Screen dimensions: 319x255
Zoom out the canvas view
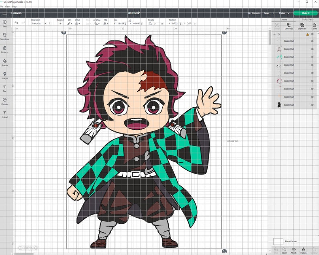coord(20,248)
